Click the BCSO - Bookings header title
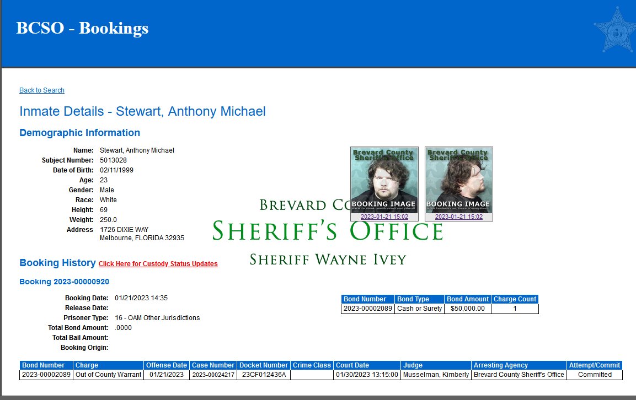The image size is (636, 400). tap(82, 28)
